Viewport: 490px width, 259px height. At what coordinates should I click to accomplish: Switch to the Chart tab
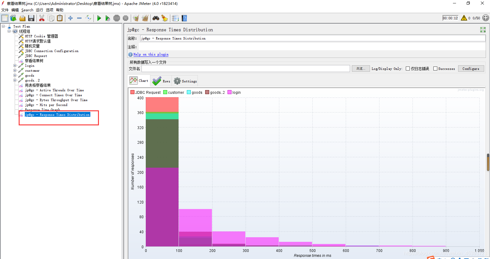pyautogui.click(x=139, y=81)
